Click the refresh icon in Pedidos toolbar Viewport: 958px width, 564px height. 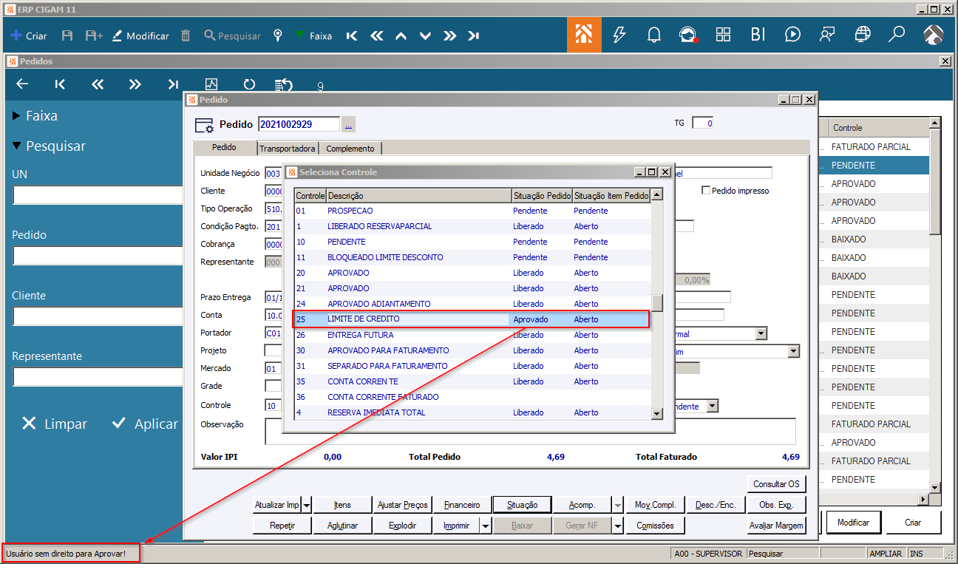click(249, 84)
